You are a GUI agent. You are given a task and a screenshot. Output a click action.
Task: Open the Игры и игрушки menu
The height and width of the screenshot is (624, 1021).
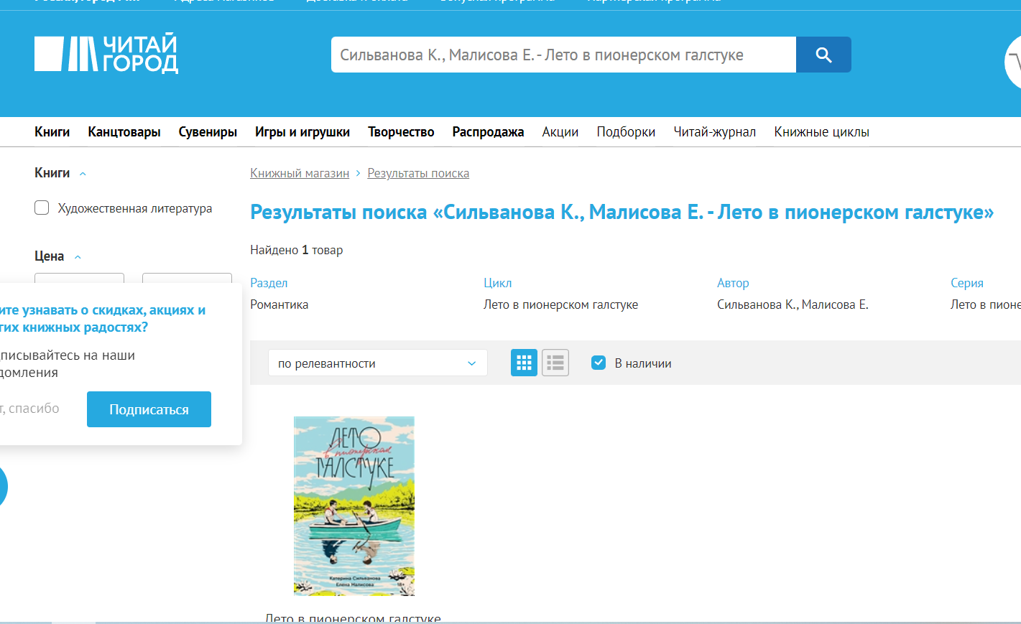pyautogui.click(x=302, y=132)
